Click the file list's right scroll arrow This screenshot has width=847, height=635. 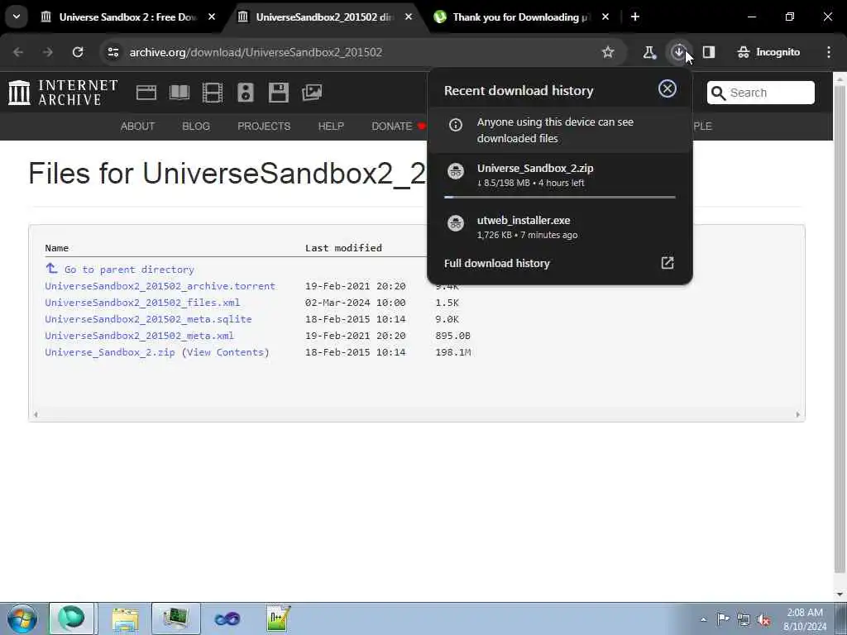click(x=798, y=415)
